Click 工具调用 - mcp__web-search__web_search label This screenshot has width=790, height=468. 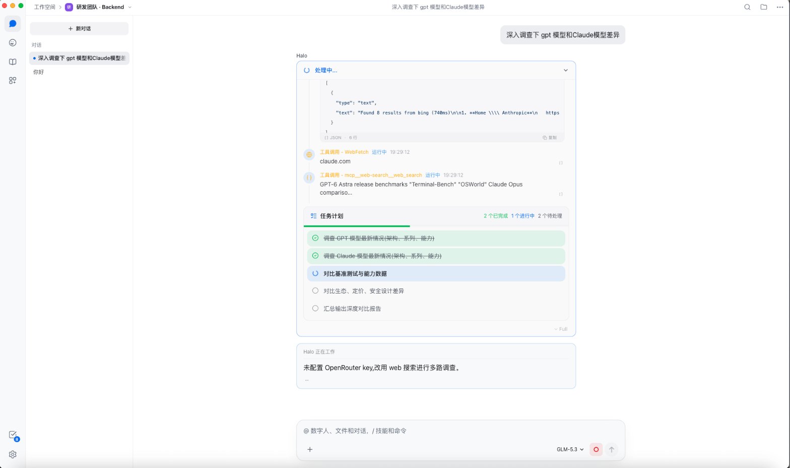tap(371, 175)
